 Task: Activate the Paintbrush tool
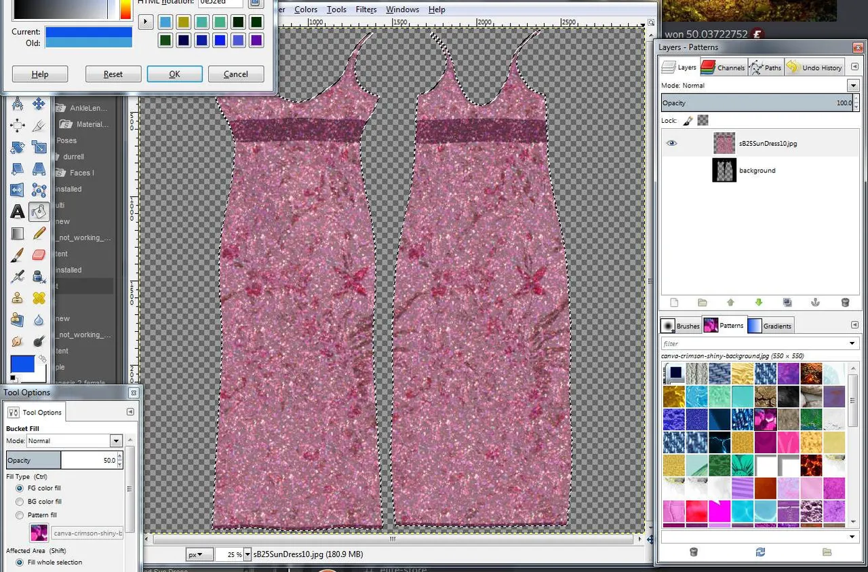tap(18, 255)
